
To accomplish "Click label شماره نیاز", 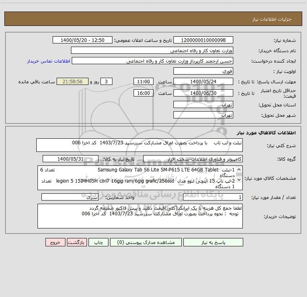I will click(285, 40).
